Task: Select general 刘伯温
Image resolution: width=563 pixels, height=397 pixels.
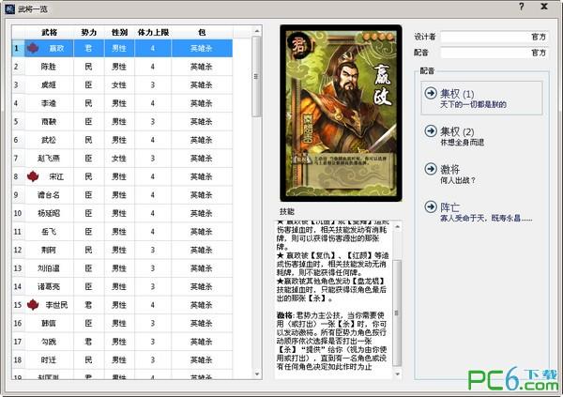Action: click(x=49, y=268)
